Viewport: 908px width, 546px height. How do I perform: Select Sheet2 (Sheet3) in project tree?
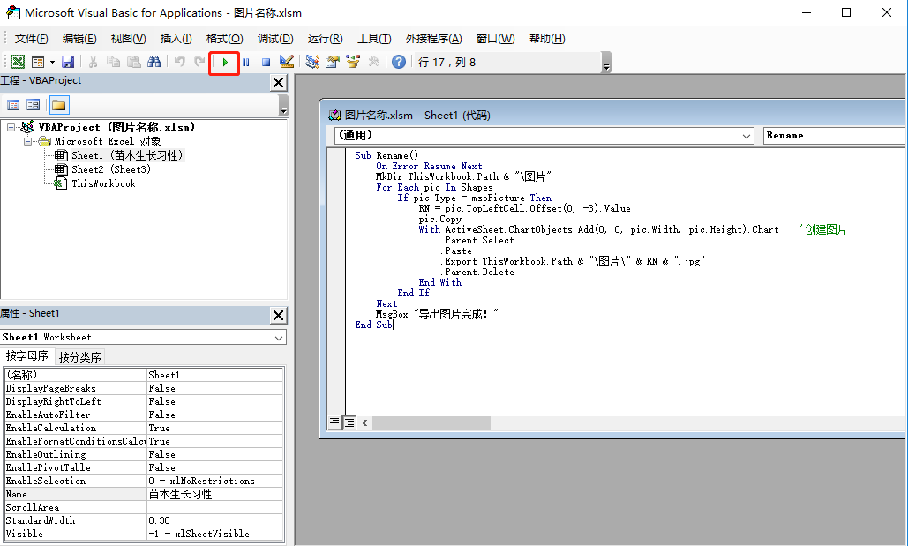110,169
